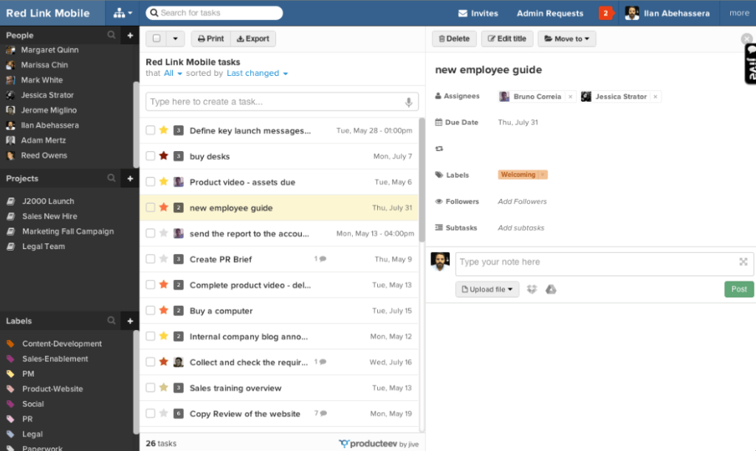The image size is (756, 451).
Task: Open the All filter dropdown
Action: tap(173, 73)
